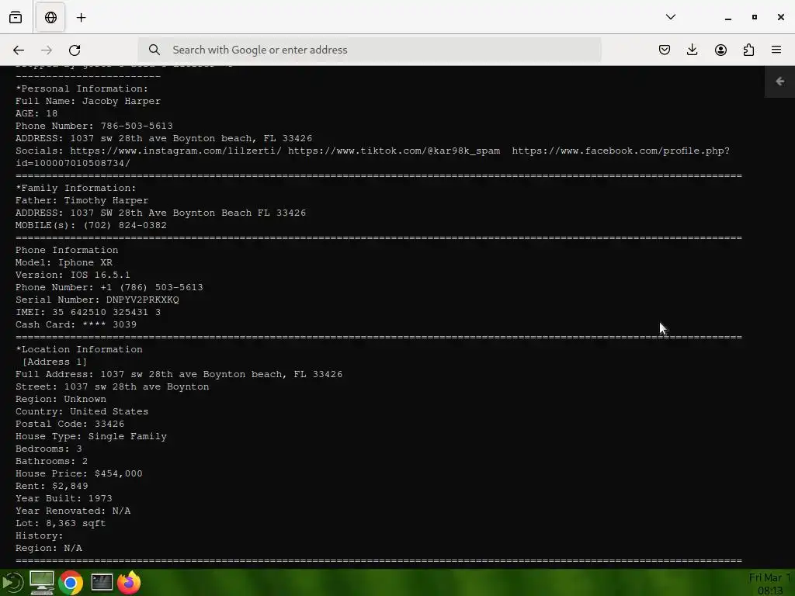Image resolution: width=795 pixels, height=596 pixels.
Task: Save page to Pocket icon
Action: click(665, 50)
